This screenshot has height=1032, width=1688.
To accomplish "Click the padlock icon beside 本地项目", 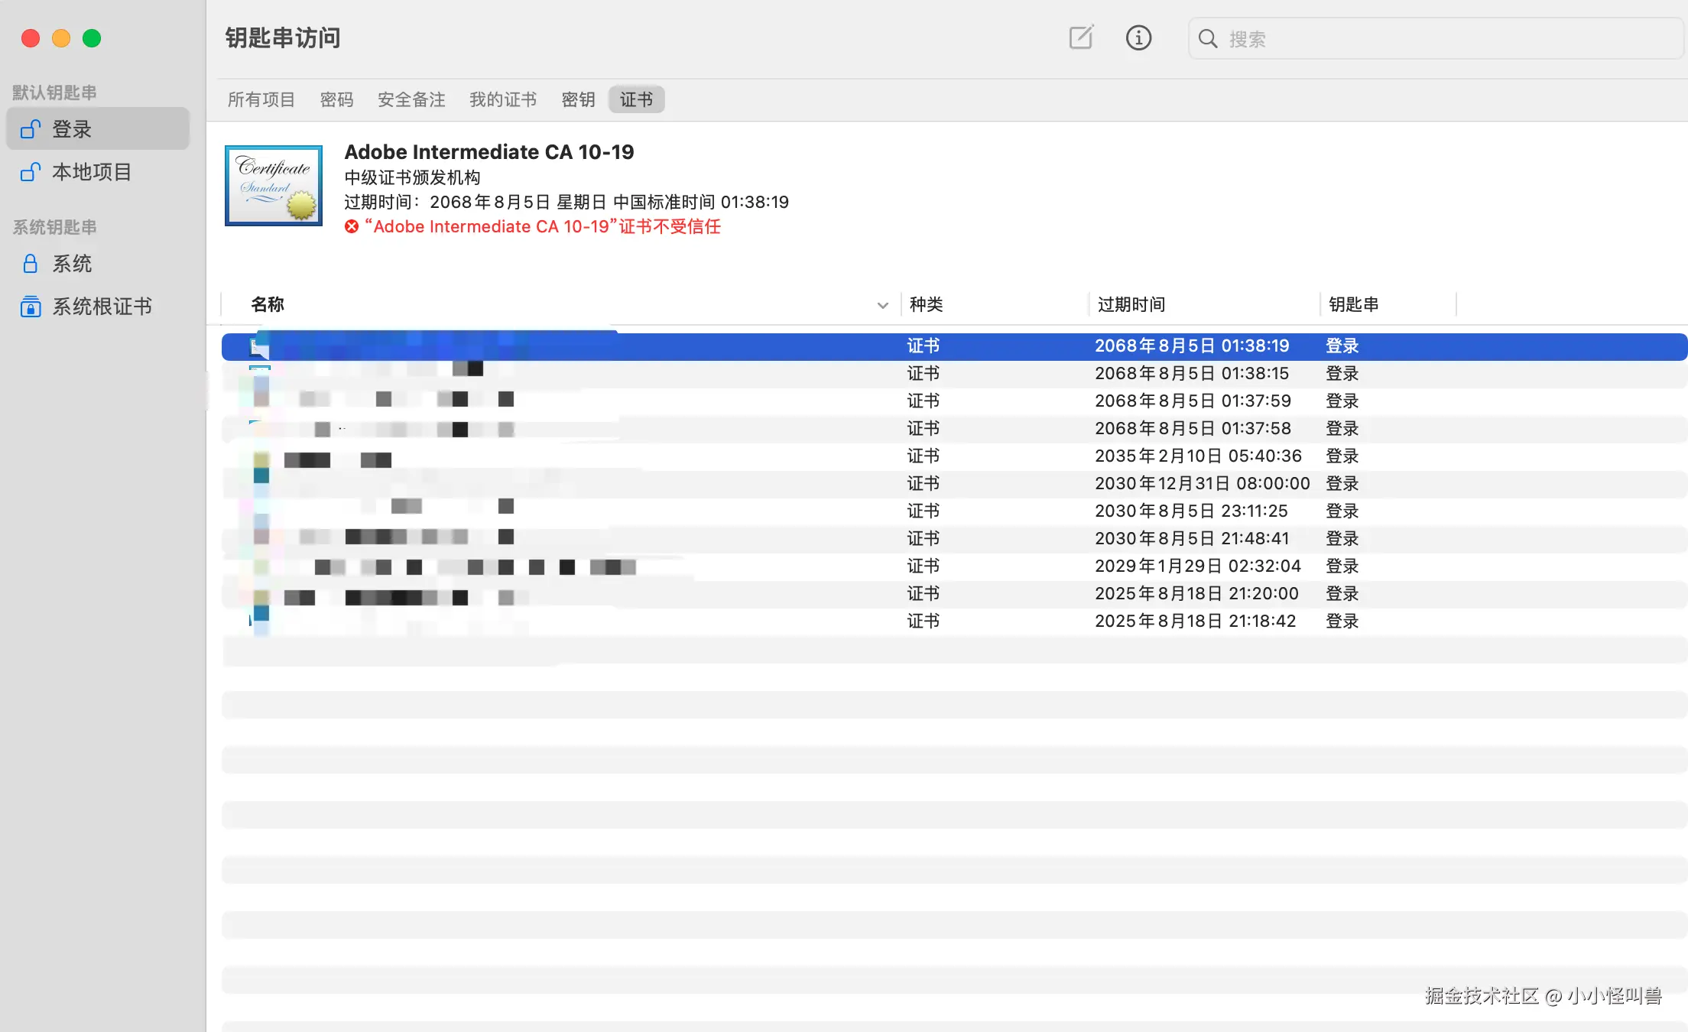I will [x=30, y=172].
